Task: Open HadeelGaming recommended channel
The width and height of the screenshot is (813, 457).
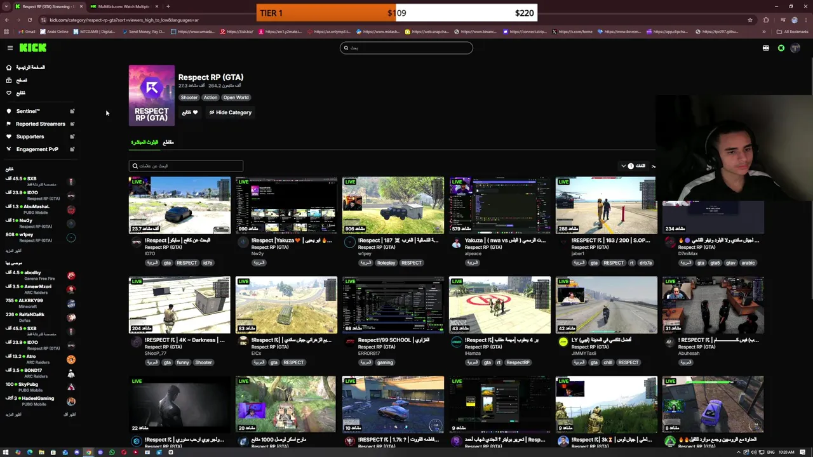Action: click(x=40, y=401)
